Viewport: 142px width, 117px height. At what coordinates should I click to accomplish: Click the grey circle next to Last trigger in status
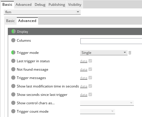tap(13, 61)
